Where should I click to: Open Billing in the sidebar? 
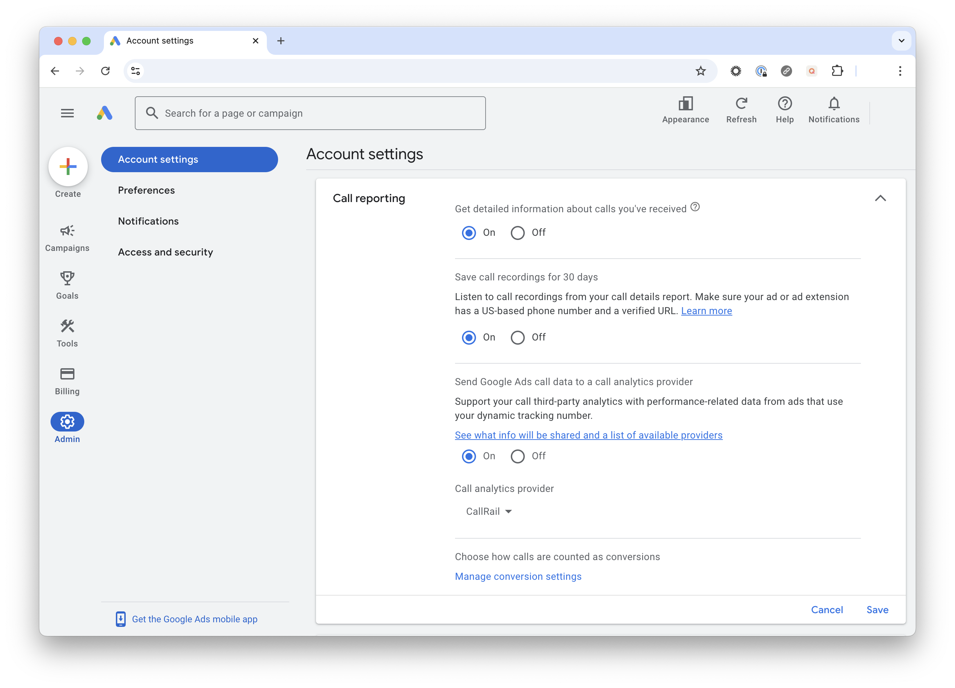click(67, 381)
